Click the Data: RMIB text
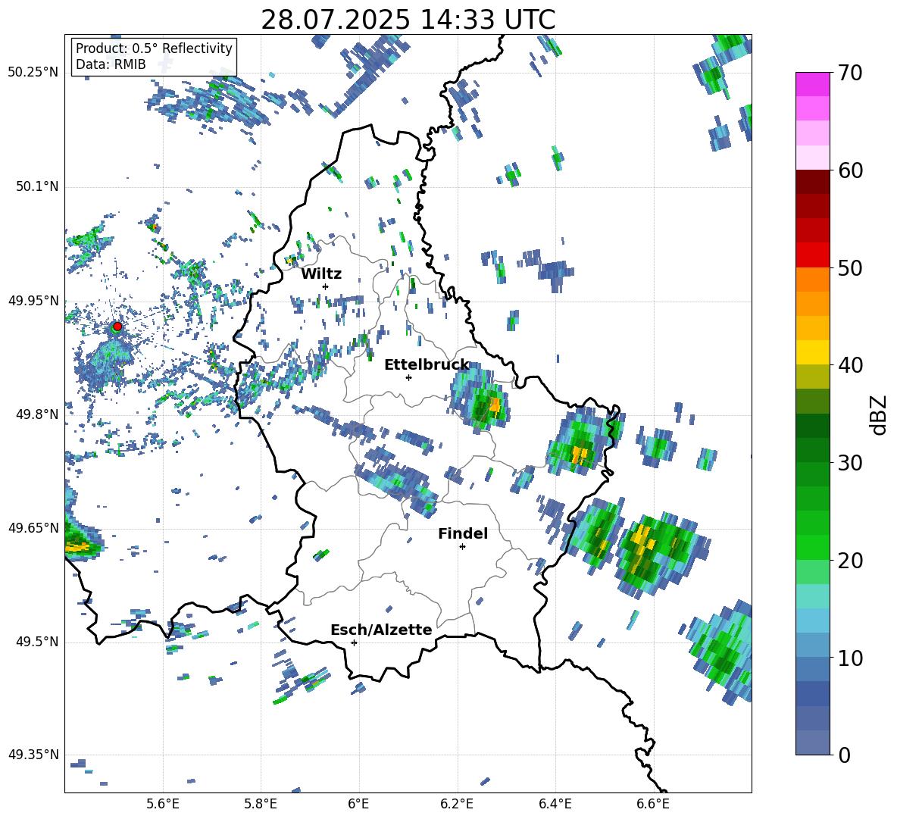Viewport: 897px width, 819px height. point(111,64)
